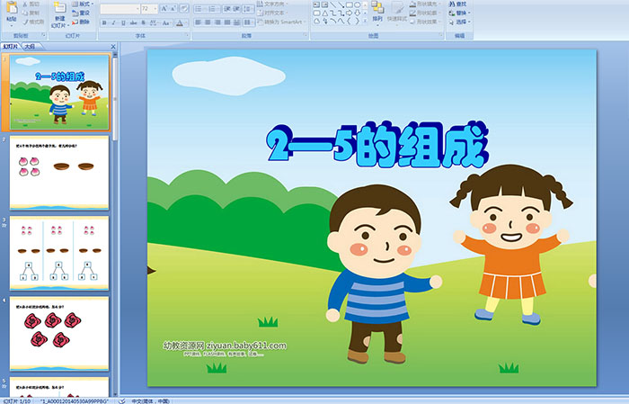
Task: Open the Columns dropdown
Action: [248, 22]
